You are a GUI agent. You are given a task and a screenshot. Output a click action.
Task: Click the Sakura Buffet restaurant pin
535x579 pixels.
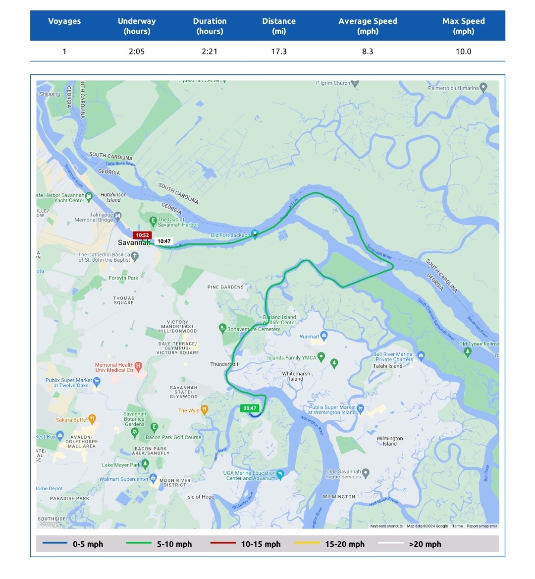pyautogui.click(x=92, y=419)
